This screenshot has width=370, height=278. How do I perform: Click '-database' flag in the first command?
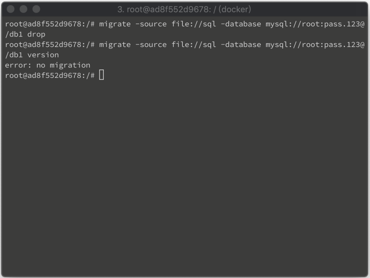(241, 24)
